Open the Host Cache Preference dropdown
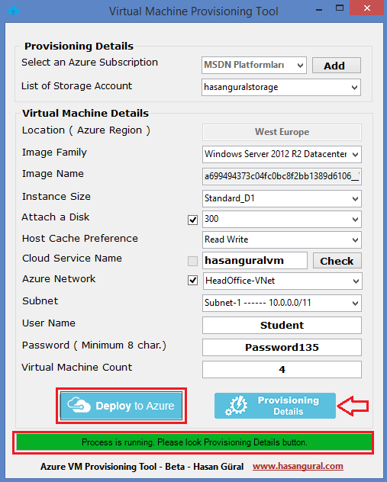The height and width of the screenshot is (482, 387). (x=282, y=239)
